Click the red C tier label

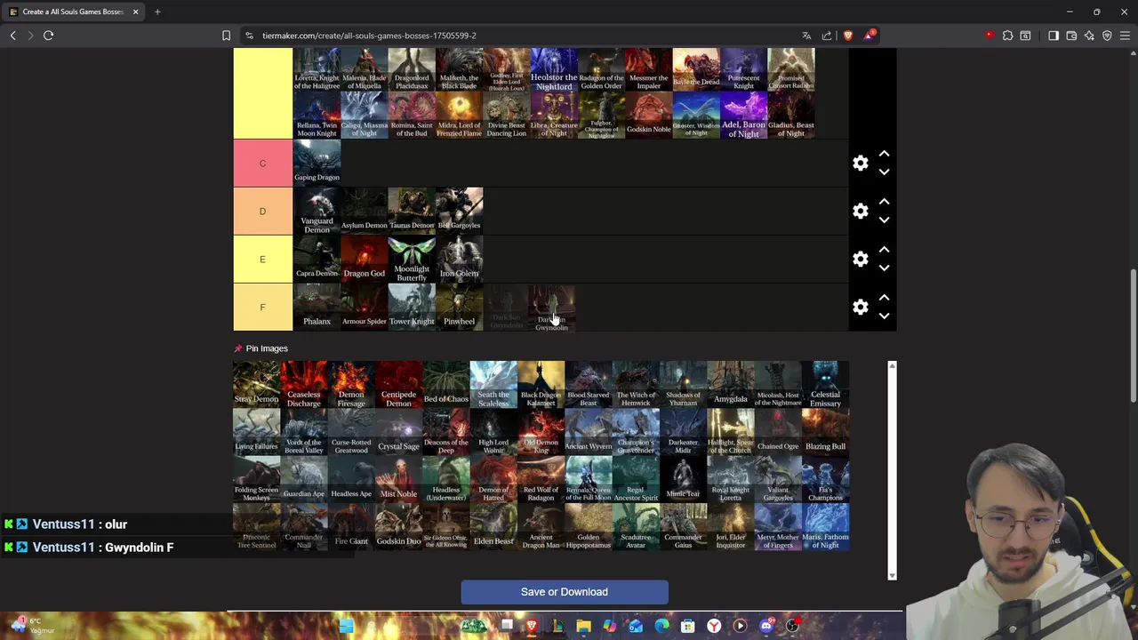(262, 163)
